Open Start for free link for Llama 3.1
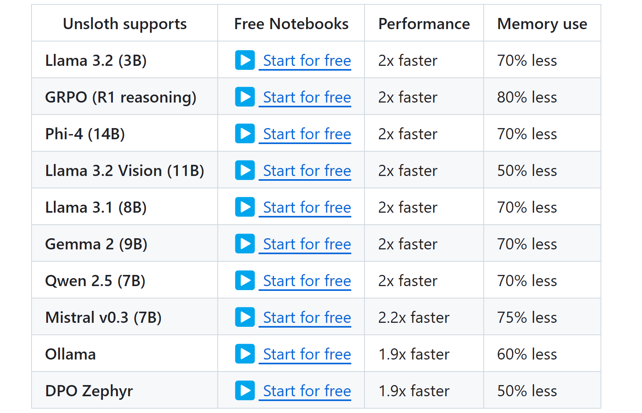The width and height of the screenshot is (642, 413). coord(307,207)
